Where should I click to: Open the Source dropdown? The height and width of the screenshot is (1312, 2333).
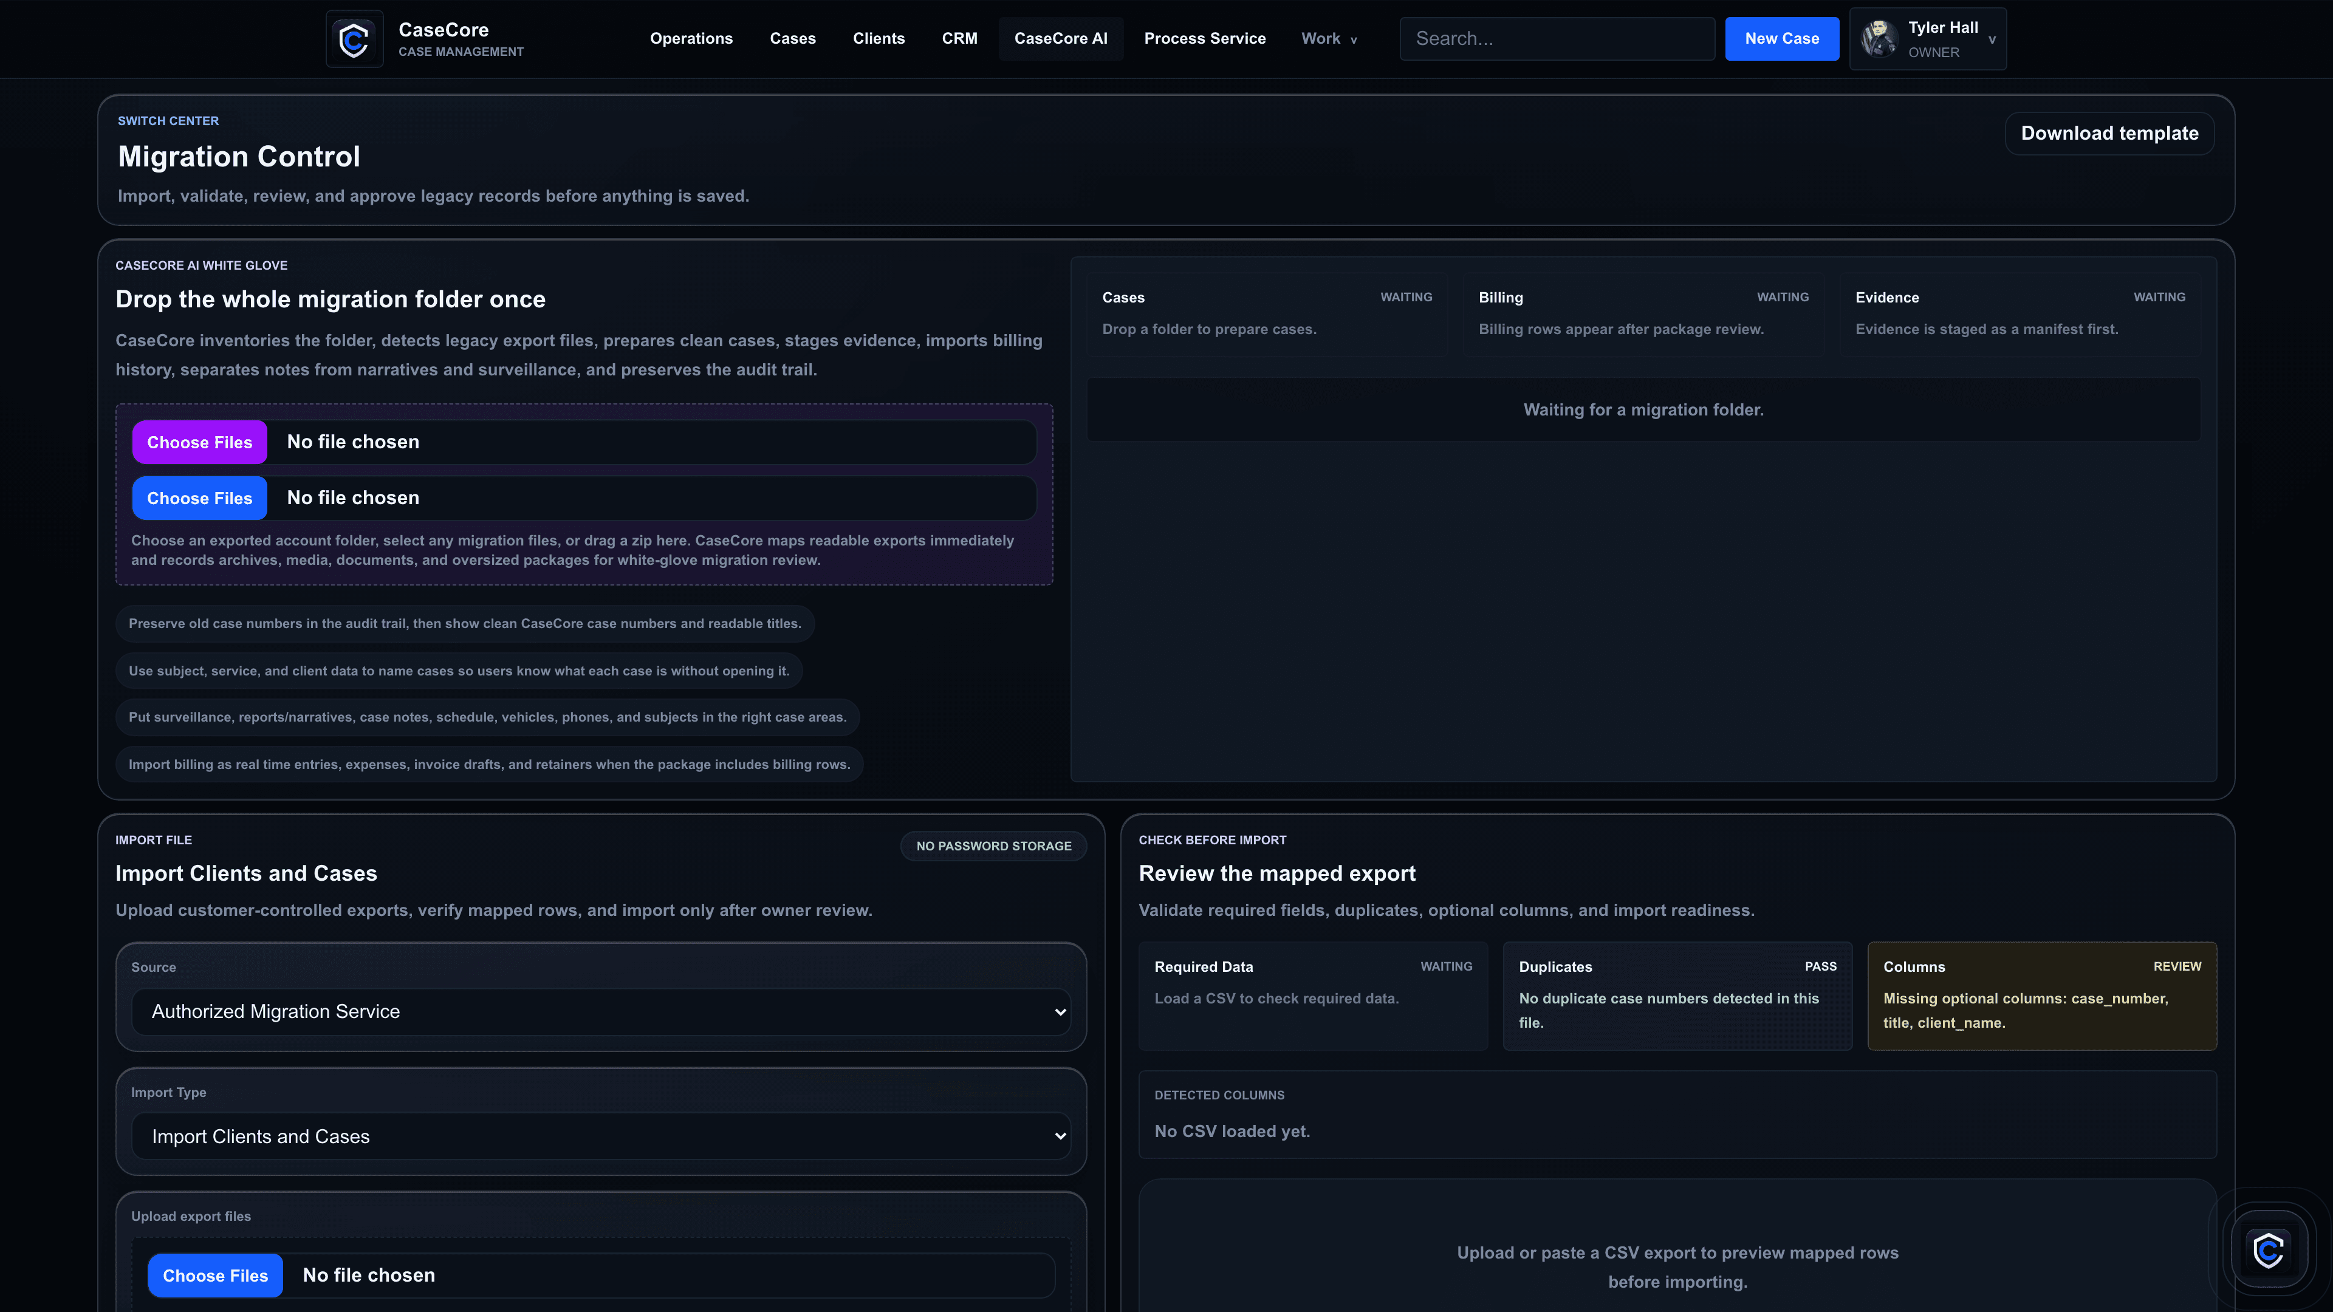point(601,1011)
